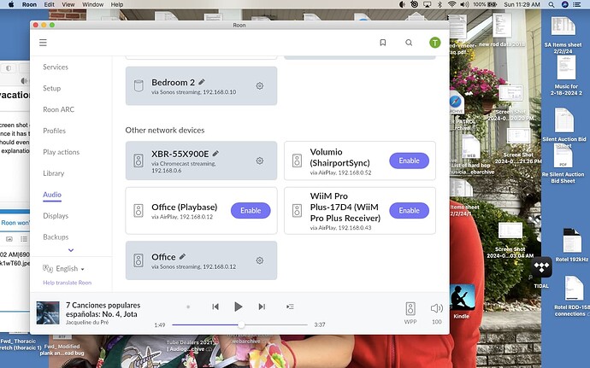Open the bookmarks icon in Roon header
The image size is (590, 368).
click(x=383, y=43)
